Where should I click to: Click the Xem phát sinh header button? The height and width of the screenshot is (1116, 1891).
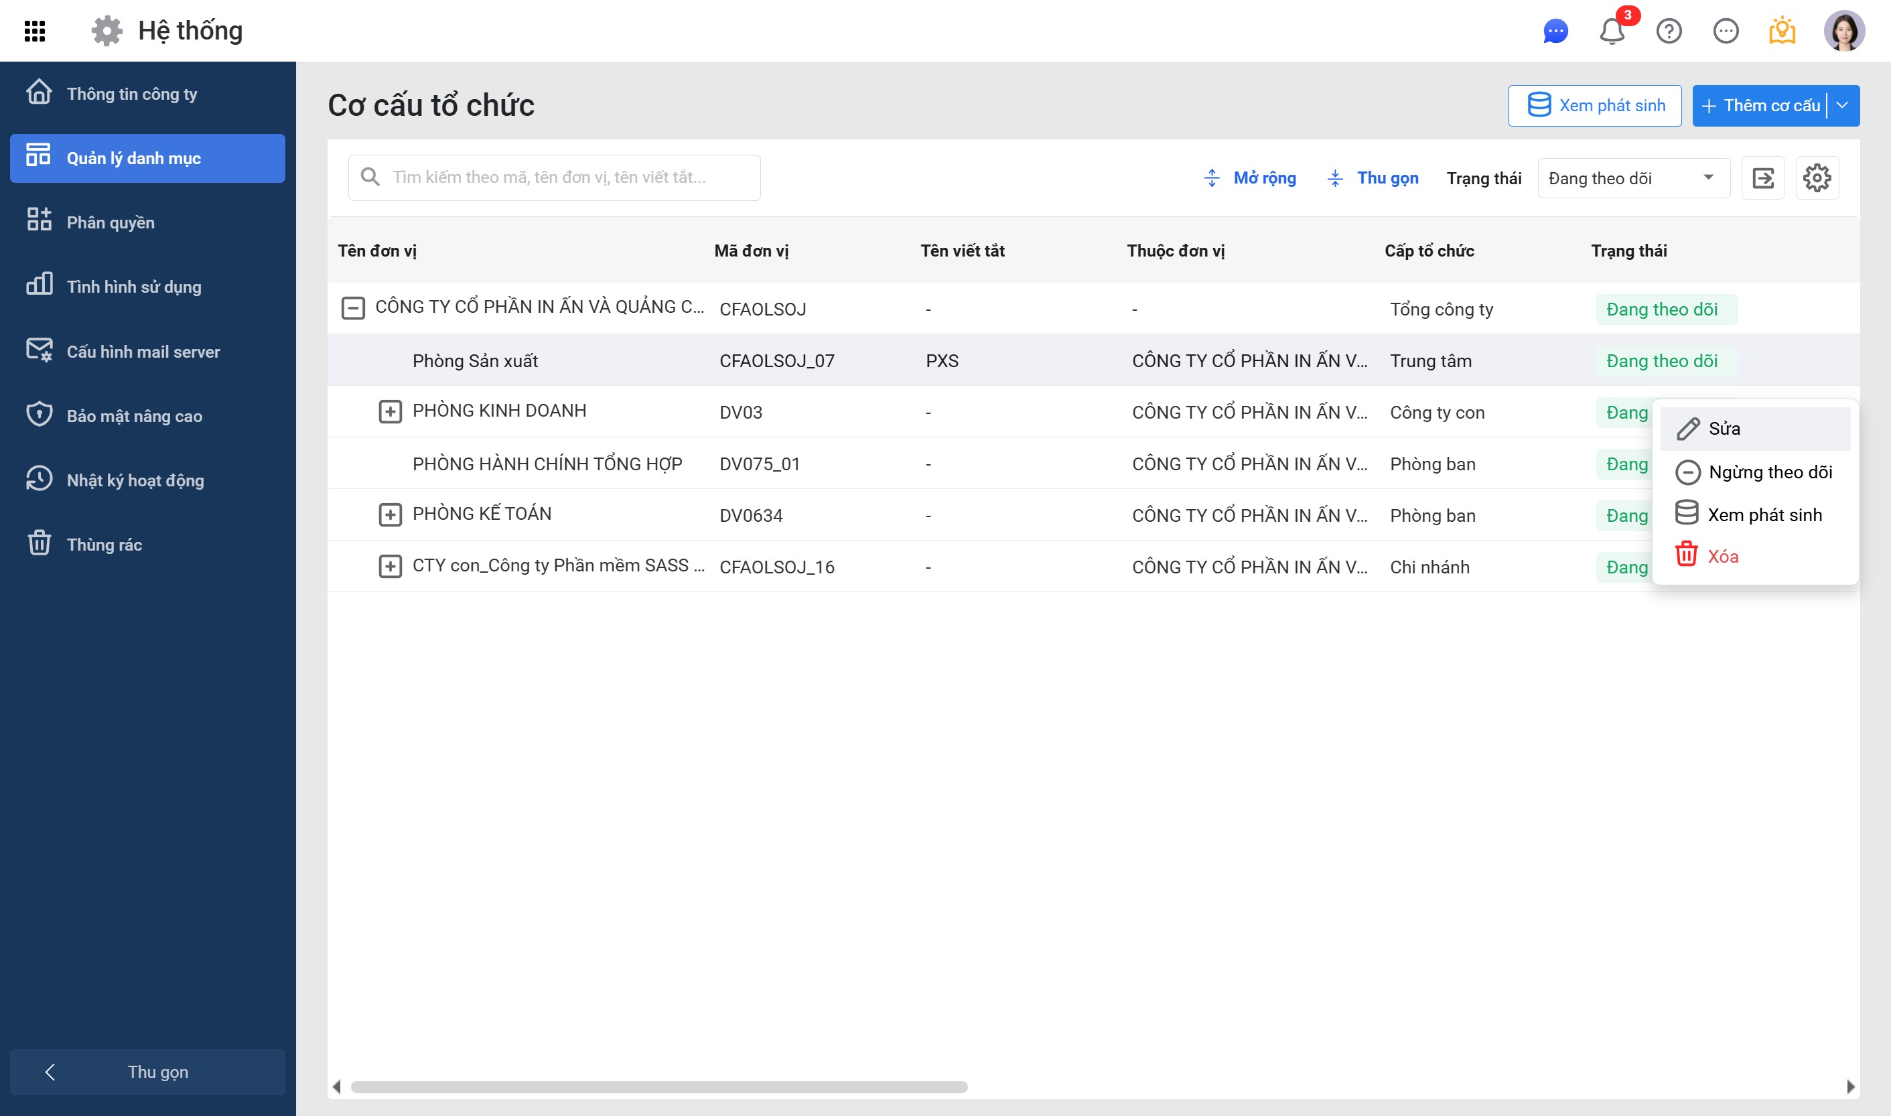(x=1595, y=105)
